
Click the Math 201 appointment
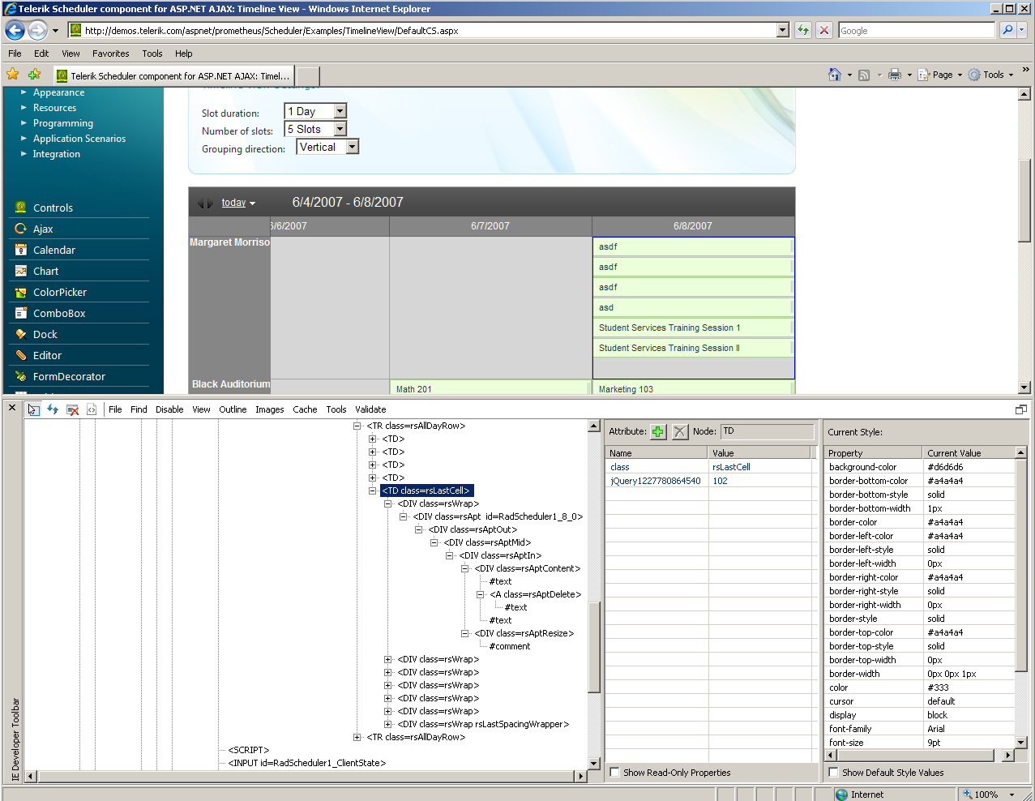[x=490, y=388]
